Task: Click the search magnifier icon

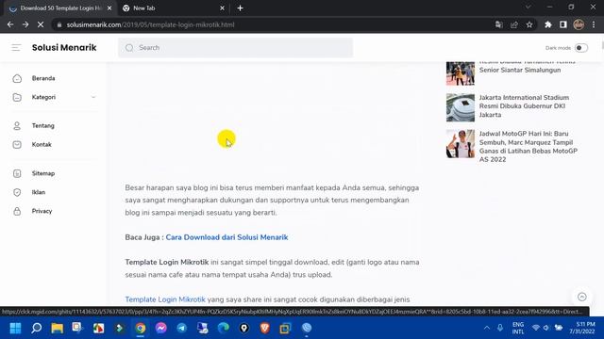Action: pos(129,48)
